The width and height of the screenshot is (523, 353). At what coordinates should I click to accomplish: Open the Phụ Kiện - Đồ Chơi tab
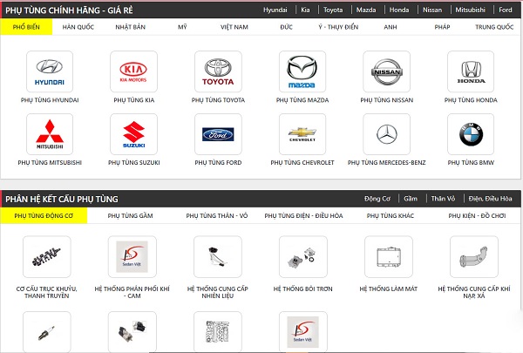[x=477, y=215]
